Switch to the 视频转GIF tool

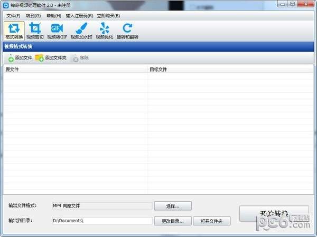point(57,31)
